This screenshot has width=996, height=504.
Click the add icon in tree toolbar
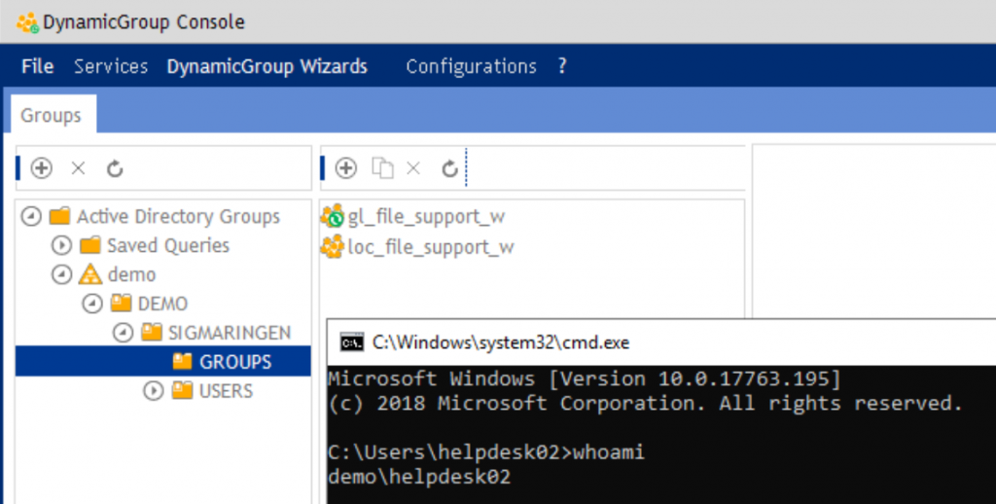[41, 168]
